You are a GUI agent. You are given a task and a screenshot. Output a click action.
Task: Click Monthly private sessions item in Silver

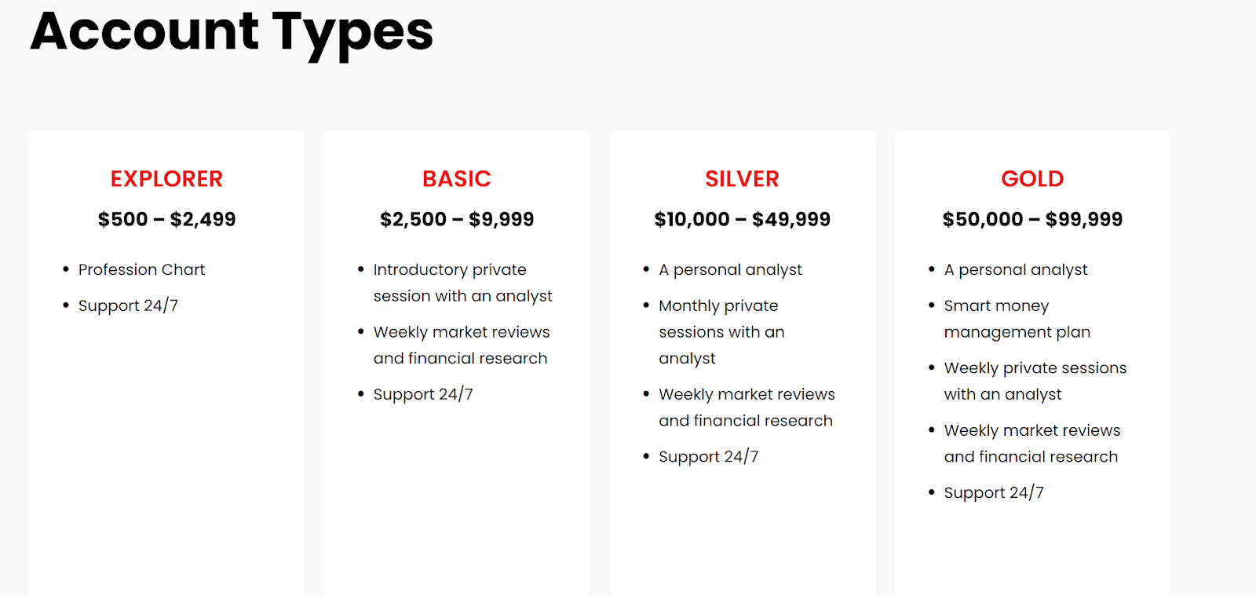click(x=721, y=331)
